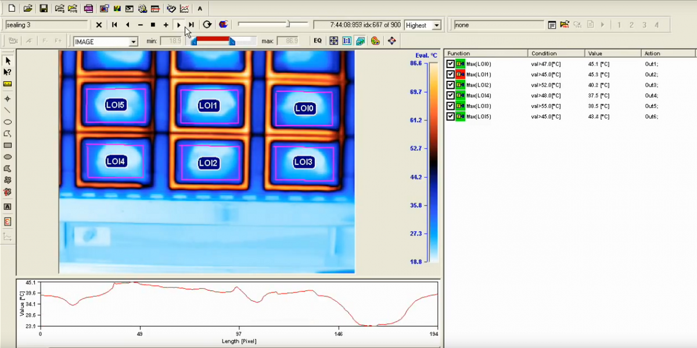
Task: Select the rectangle region tool
Action: 7,145
